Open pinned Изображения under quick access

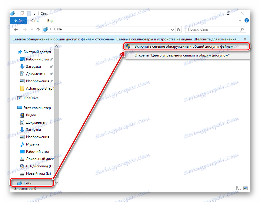coord(37,81)
